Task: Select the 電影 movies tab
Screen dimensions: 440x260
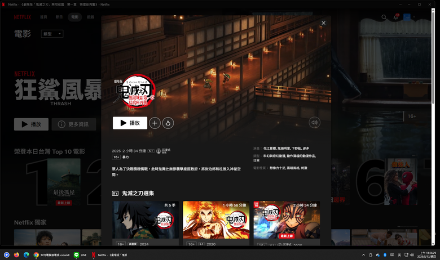Action: 74,17
